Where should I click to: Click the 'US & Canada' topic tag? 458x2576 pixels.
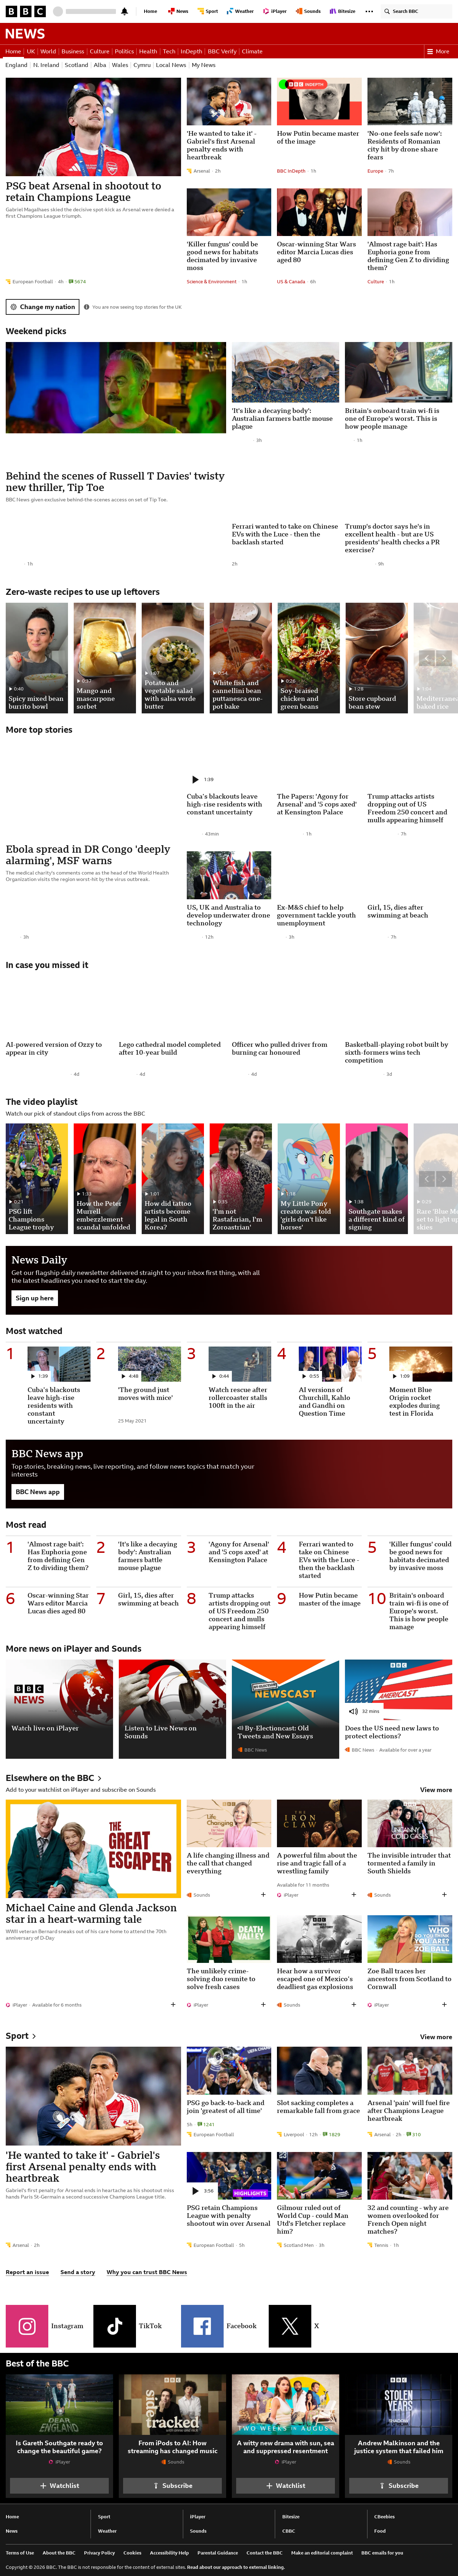click(x=291, y=282)
